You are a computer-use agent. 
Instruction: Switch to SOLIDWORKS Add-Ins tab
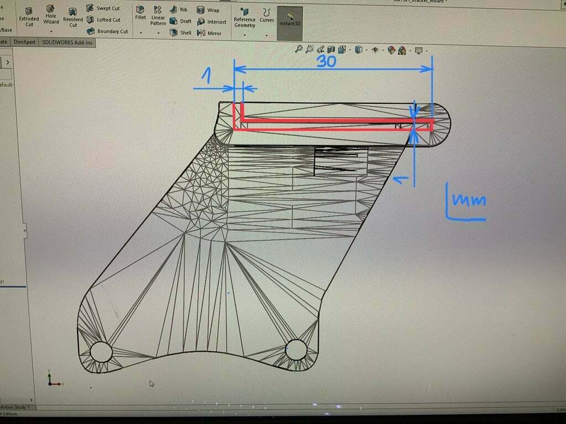pyautogui.click(x=67, y=43)
